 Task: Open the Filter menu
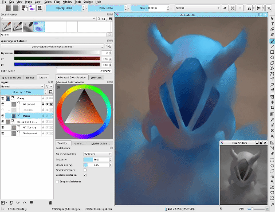pos(57,2)
